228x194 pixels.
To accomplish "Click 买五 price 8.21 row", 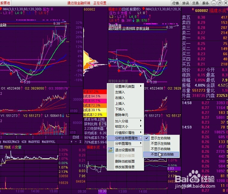I will (x=205, y=64).
